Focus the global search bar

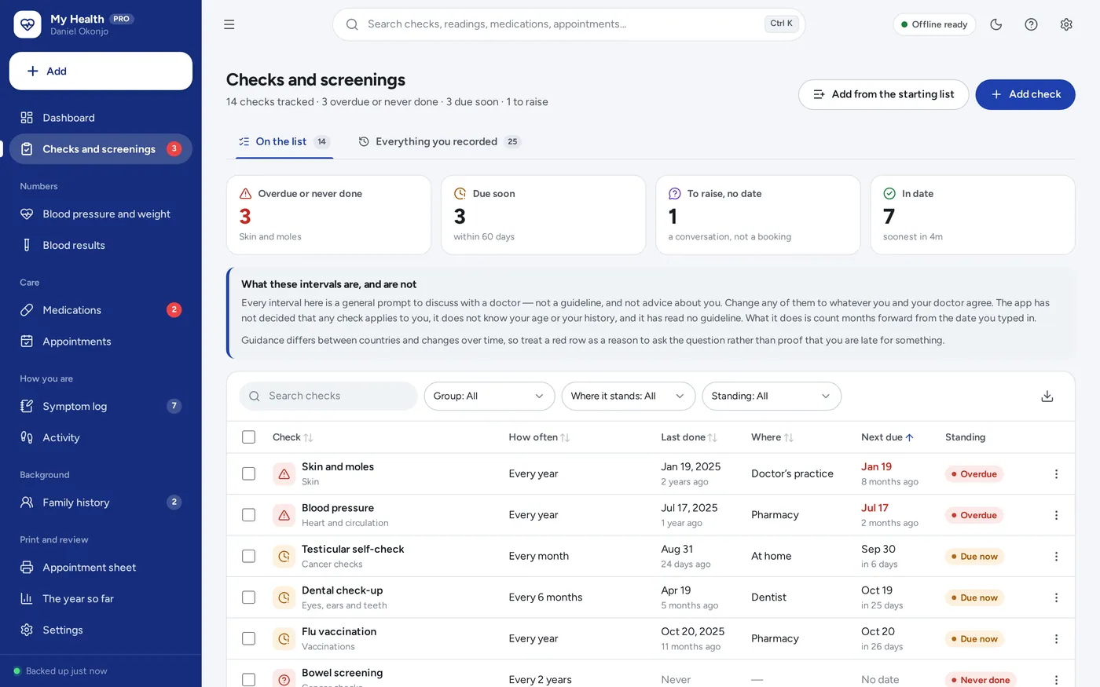point(569,24)
